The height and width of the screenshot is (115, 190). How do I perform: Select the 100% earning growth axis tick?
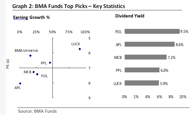click(85, 32)
